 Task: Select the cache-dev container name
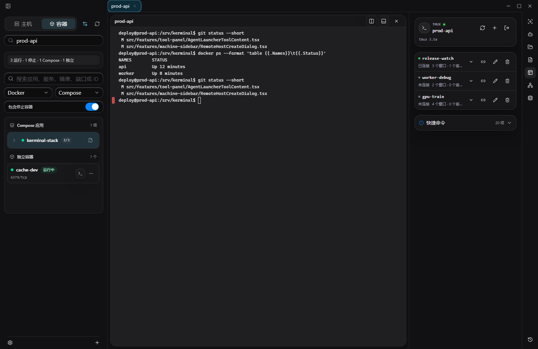point(27,170)
